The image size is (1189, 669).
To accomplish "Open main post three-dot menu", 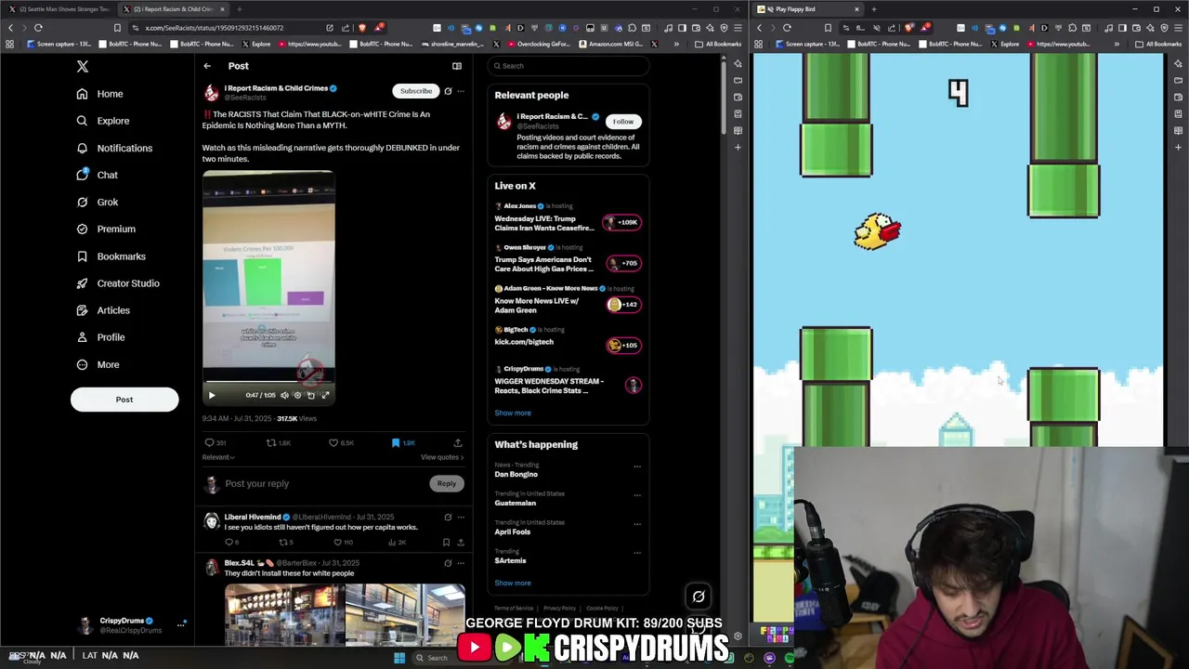I will [x=461, y=91].
